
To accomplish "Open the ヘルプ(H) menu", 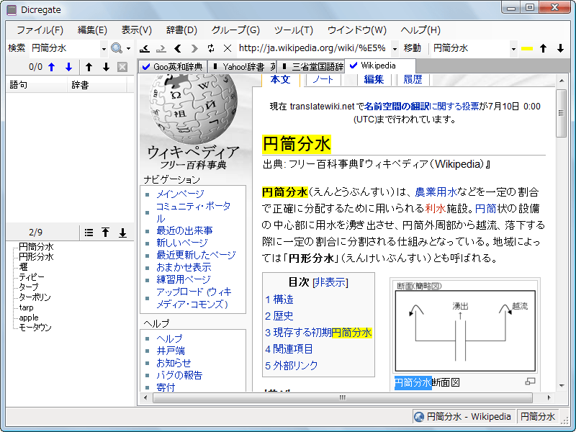I will [420, 30].
